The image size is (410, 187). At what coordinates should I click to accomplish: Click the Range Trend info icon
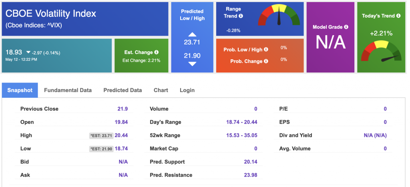(241, 16)
